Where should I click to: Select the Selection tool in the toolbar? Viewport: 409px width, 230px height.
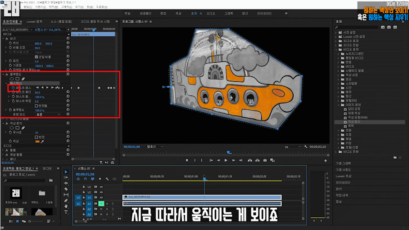tap(66, 172)
